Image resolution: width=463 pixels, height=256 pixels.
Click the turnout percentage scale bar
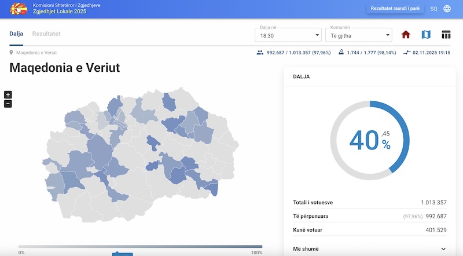pos(140,247)
